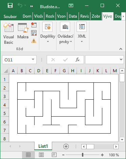126x159 pixels.
Task: Click the vertical scrollbar thumb
Action: click(x=122, y=78)
